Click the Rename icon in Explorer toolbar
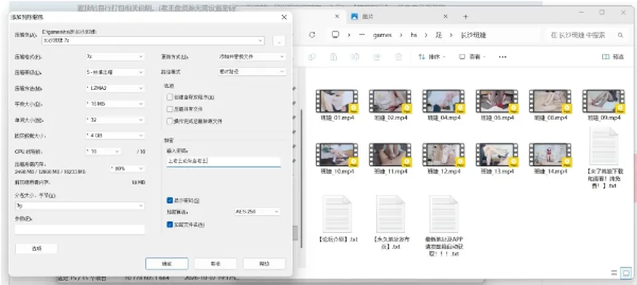 coord(355,57)
